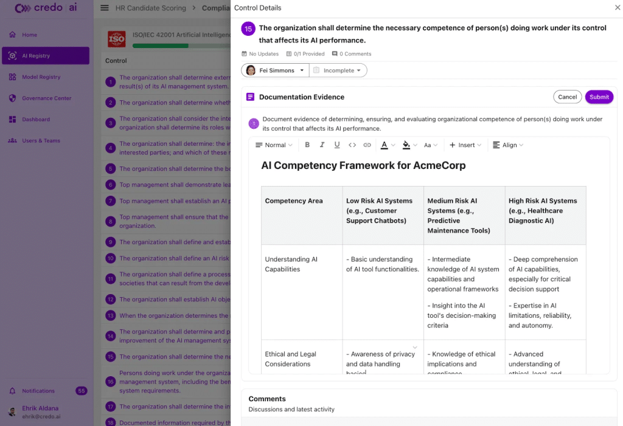Click Cancel button
Screen dimensions: 623x426
tap(567, 97)
